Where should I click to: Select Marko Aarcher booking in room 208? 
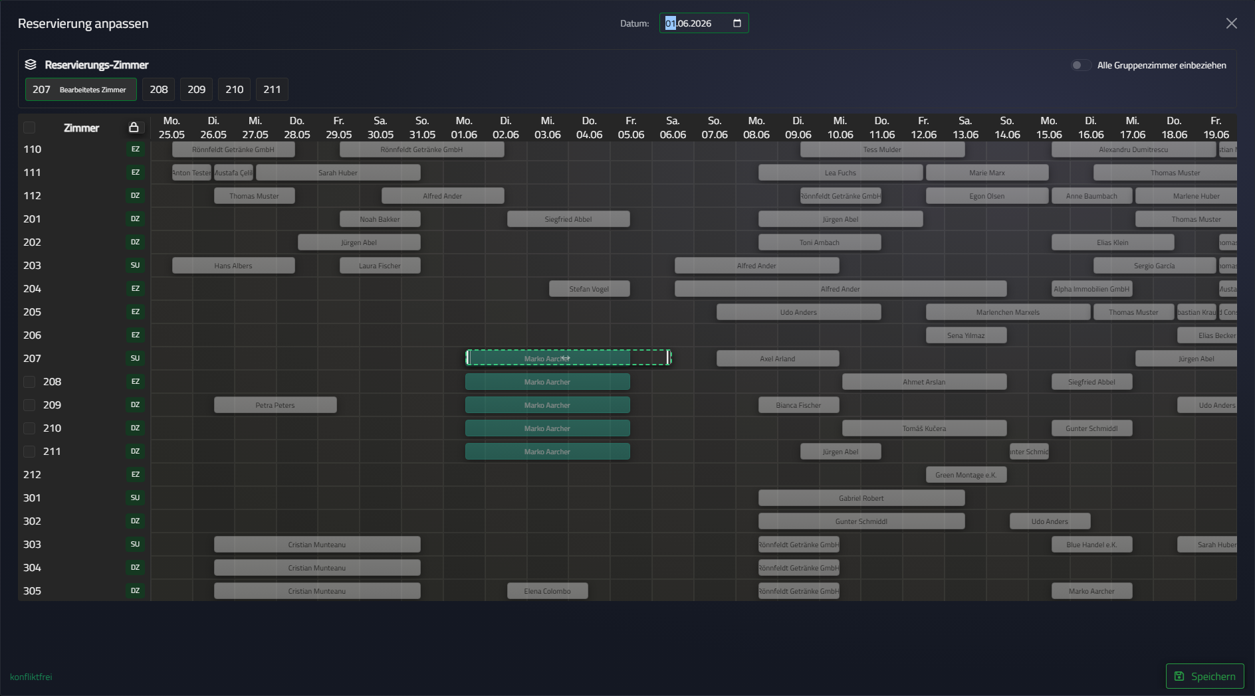(x=547, y=382)
